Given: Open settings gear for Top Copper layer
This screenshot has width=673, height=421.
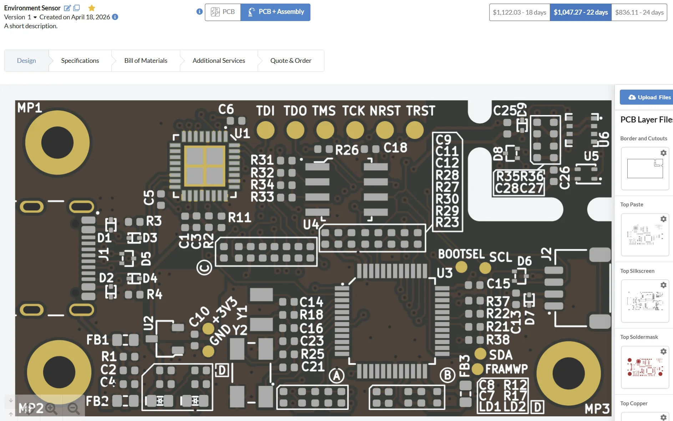Looking at the screenshot, I should coord(663,417).
